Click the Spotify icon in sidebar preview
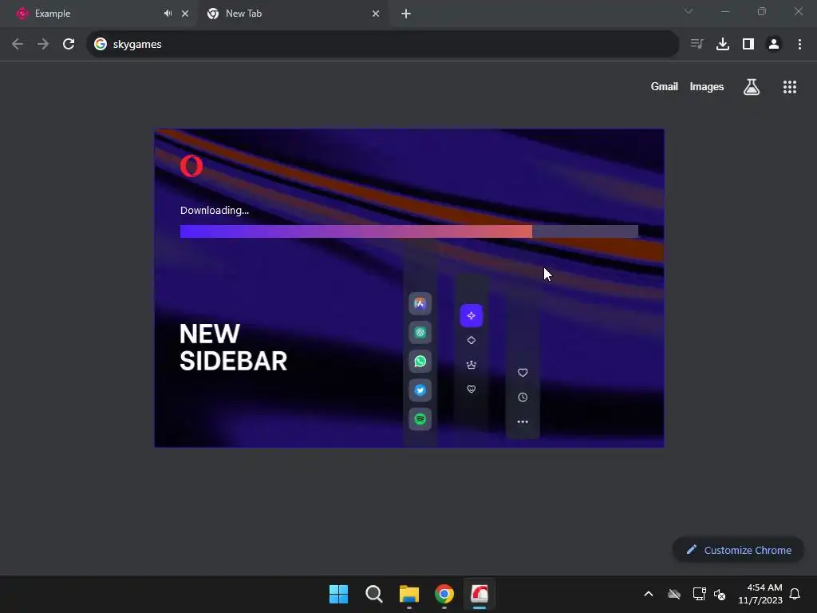 420,418
